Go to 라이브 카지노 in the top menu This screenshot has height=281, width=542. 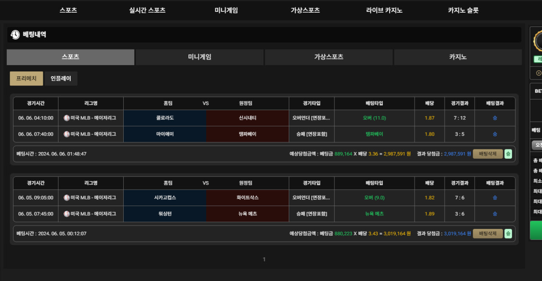384,10
